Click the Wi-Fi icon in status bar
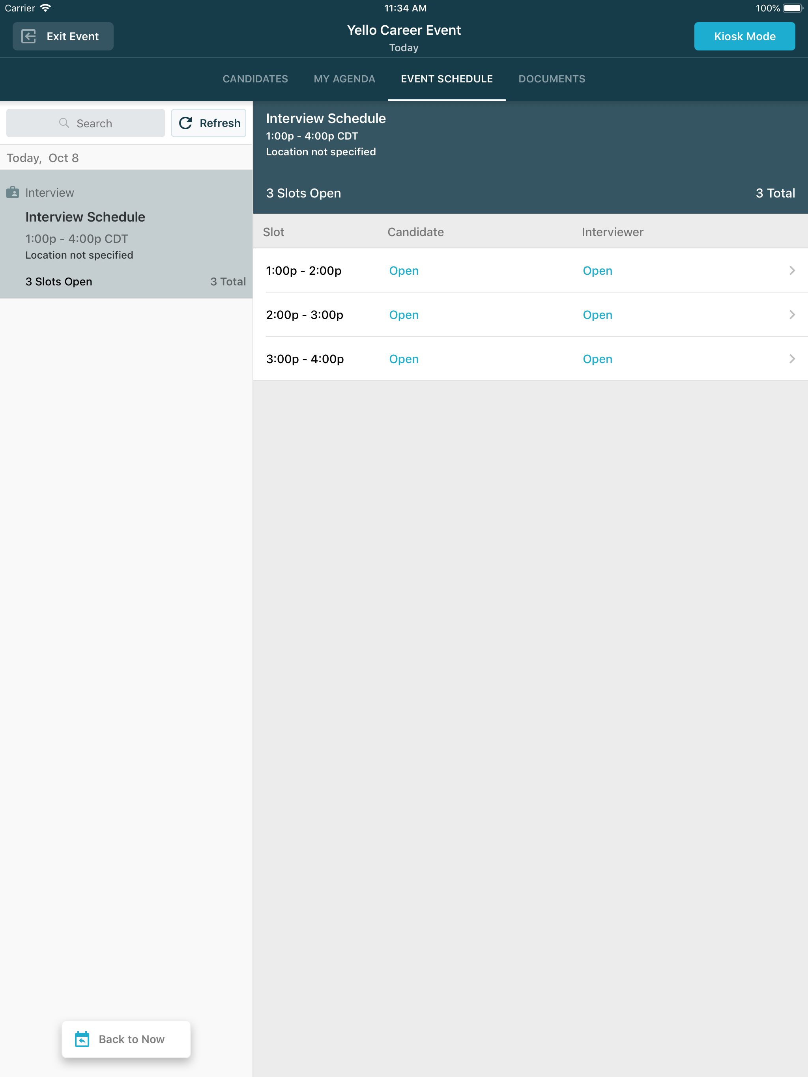 tap(46, 8)
